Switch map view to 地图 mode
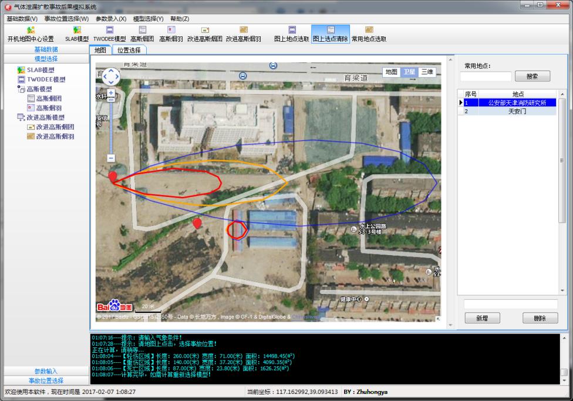The image size is (573, 401). coord(391,72)
